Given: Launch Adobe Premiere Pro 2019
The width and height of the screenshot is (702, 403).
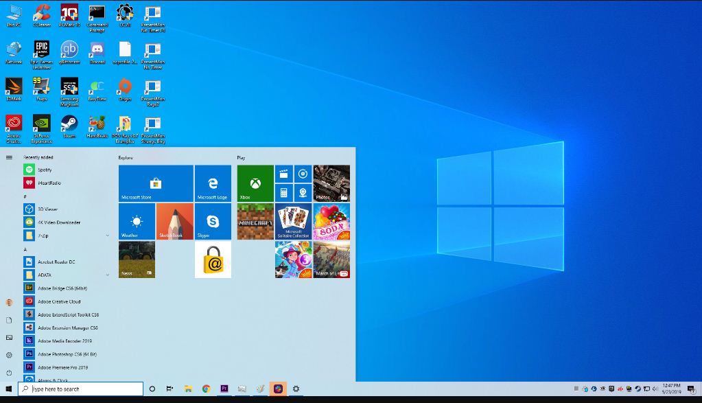Looking at the screenshot, I should click(67, 367).
